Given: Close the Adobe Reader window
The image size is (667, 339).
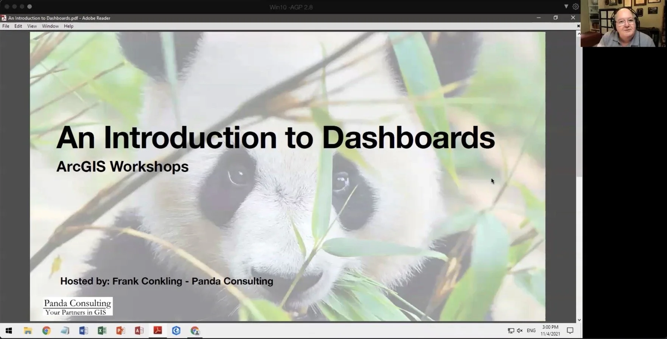Looking at the screenshot, I should point(573,18).
